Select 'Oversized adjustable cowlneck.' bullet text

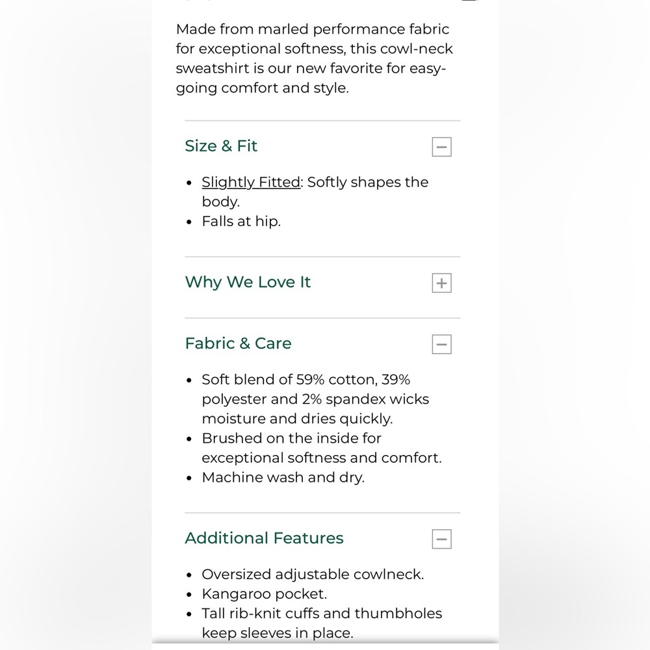tap(313, 575)
